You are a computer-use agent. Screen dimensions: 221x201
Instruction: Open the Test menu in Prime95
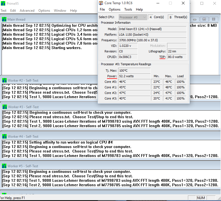(x=4, y=11)
